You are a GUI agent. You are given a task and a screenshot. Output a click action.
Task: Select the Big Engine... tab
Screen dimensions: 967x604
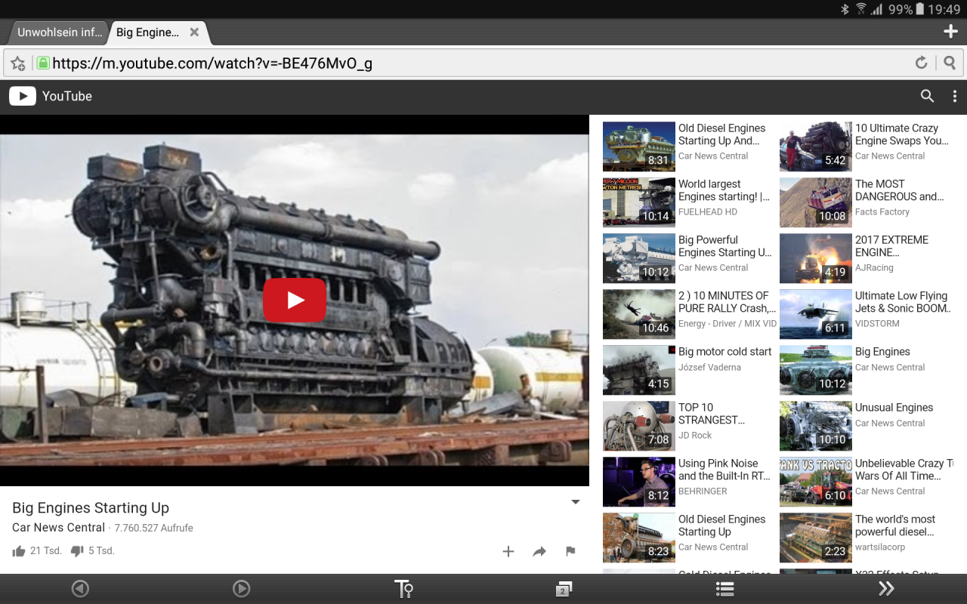(148, 32)
